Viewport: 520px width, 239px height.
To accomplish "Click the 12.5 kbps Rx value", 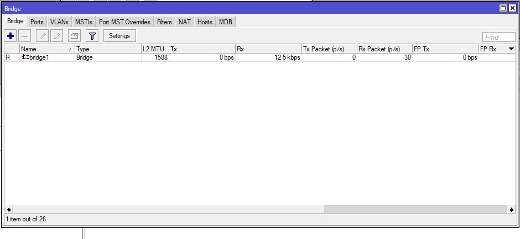I will point(287,57).
